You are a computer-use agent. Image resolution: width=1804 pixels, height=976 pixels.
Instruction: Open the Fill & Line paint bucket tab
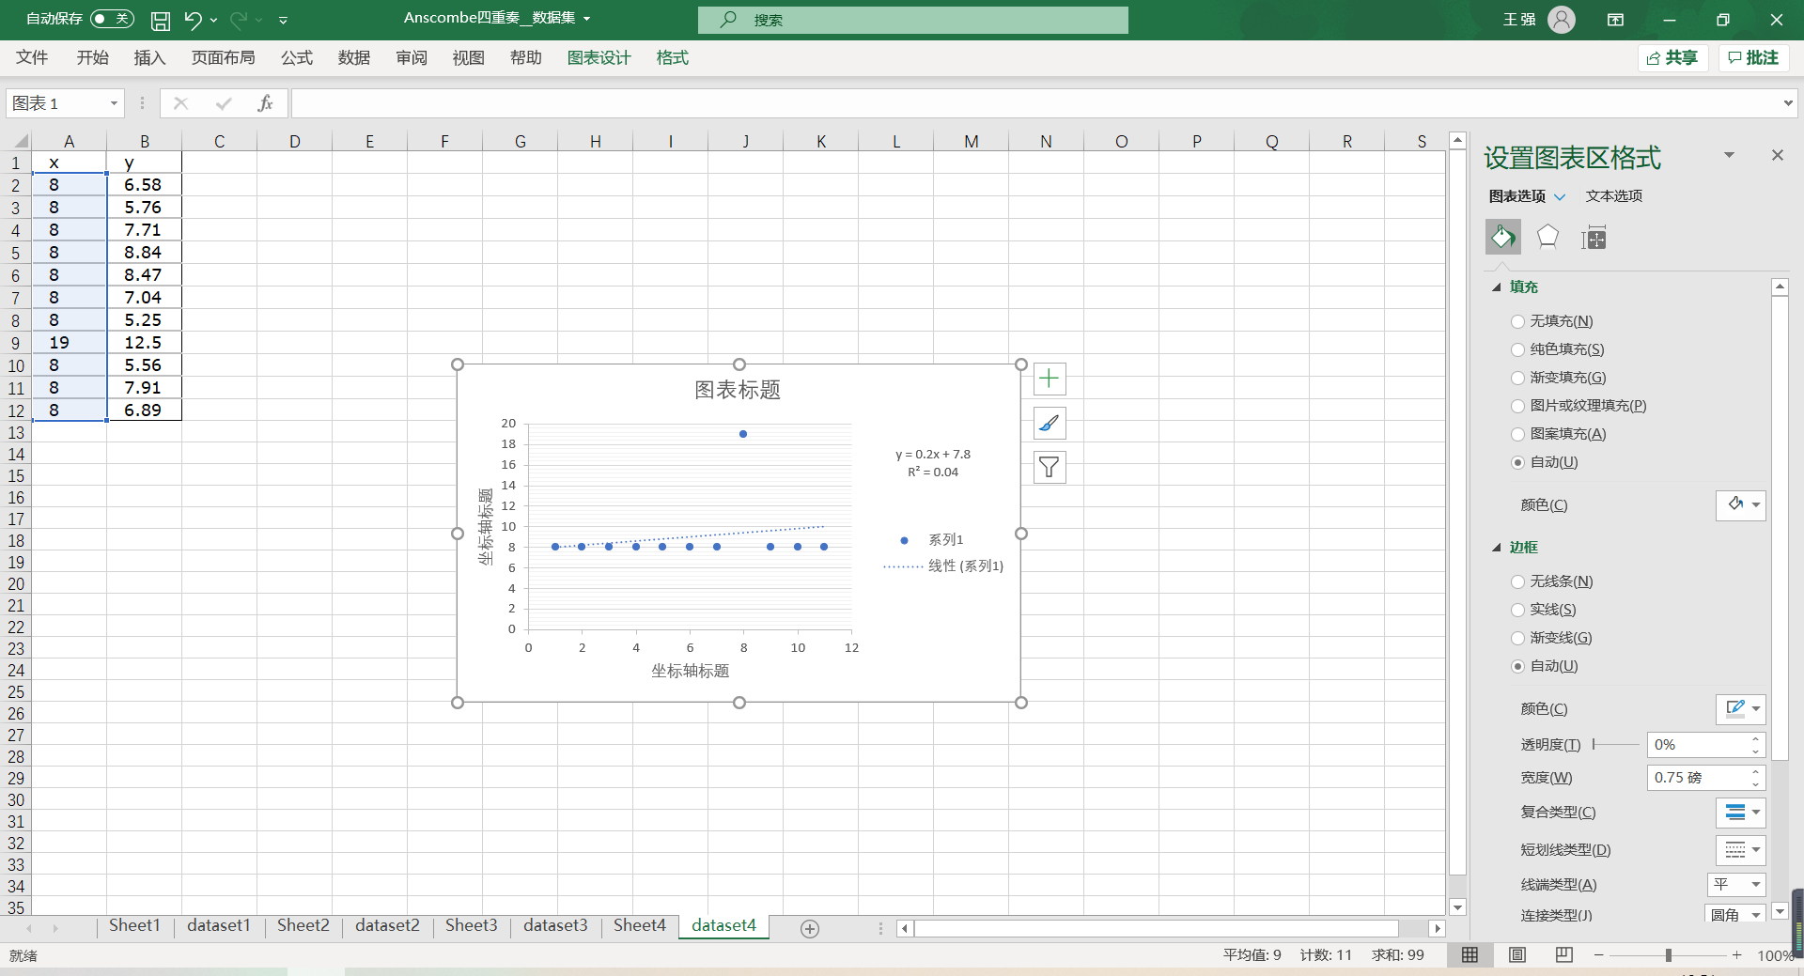(x=1503, y=237)
